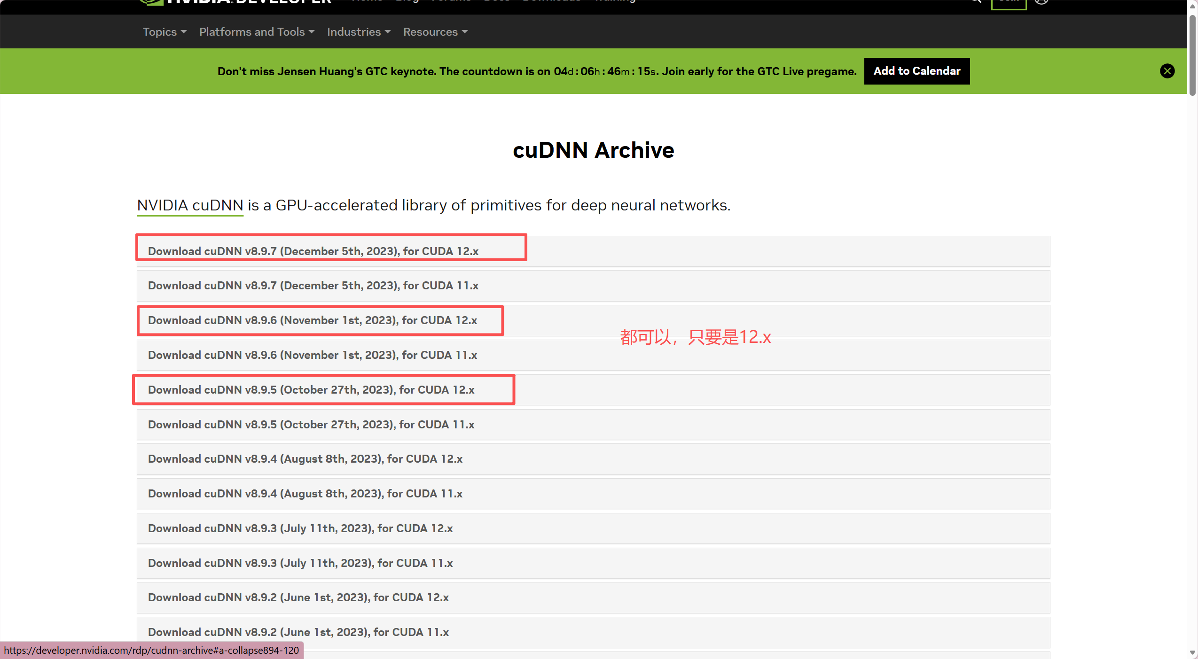This screenshot has width=1198, height=659.
Task: Expand cuDNN v8.9.6 for CUDA 12.x
Action: coord(313,320)
